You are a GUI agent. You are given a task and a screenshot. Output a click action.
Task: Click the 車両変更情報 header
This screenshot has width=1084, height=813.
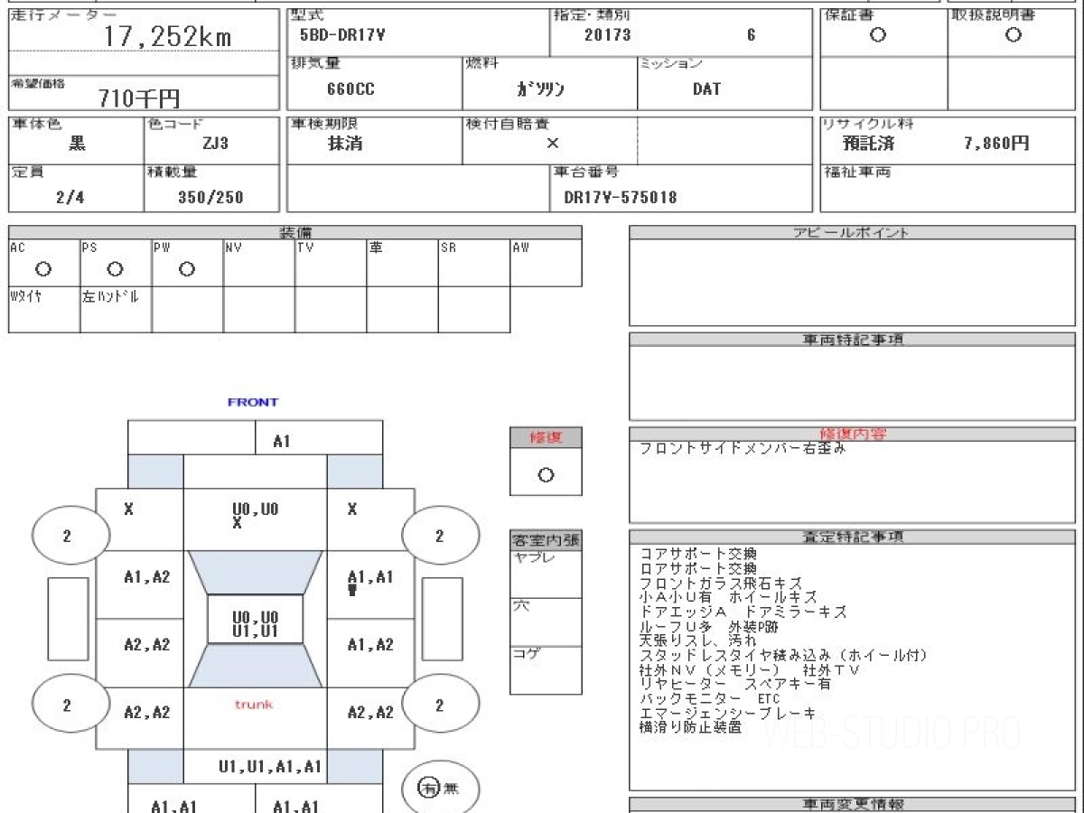pos(852,804)
